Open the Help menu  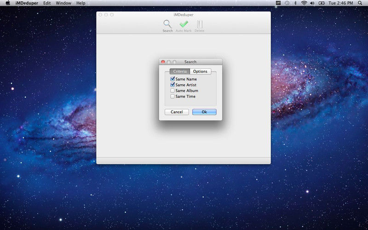point(81,3)
